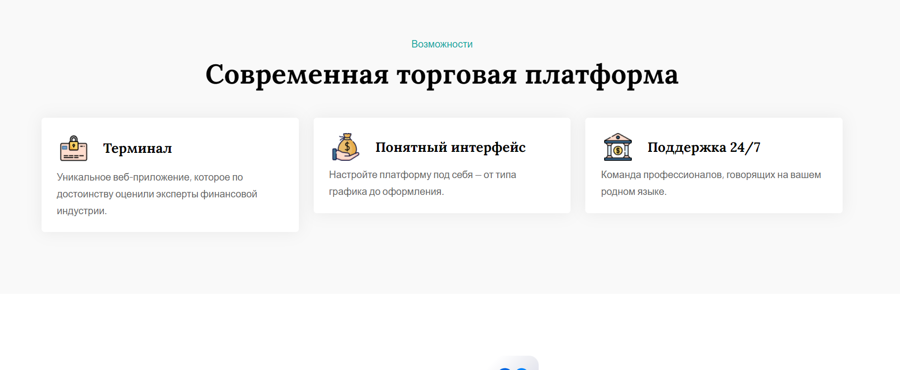Image resolution: width=900 pixels, height=370 pixels.
Task: Click the text starting Команда профессионалов
Action: pyautogui.click(x=711, y=183)
